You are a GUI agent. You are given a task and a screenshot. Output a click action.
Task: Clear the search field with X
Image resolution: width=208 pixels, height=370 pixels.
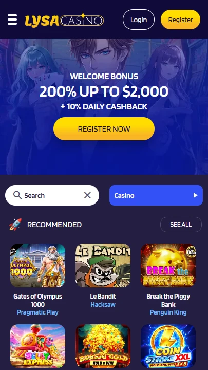click(87, 195)
